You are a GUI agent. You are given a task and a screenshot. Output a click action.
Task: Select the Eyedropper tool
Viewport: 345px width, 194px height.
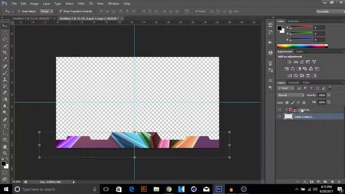pos(5,59)
